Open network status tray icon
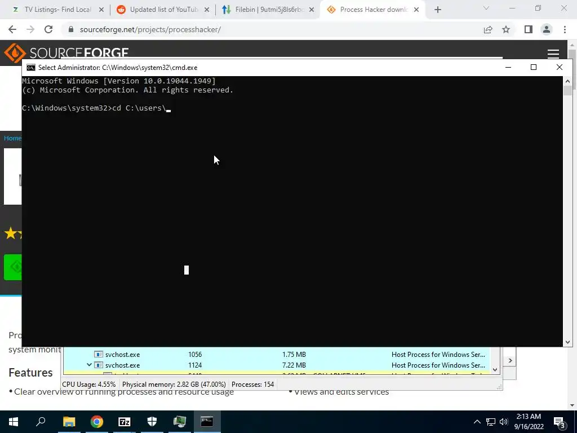 491,422
